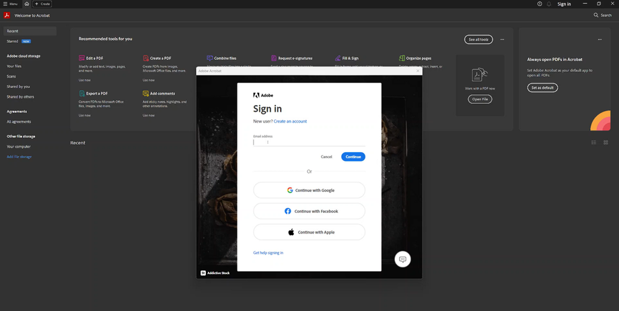619x311 pixels.
Task: Open All agreements
Action: coord(19,122)
